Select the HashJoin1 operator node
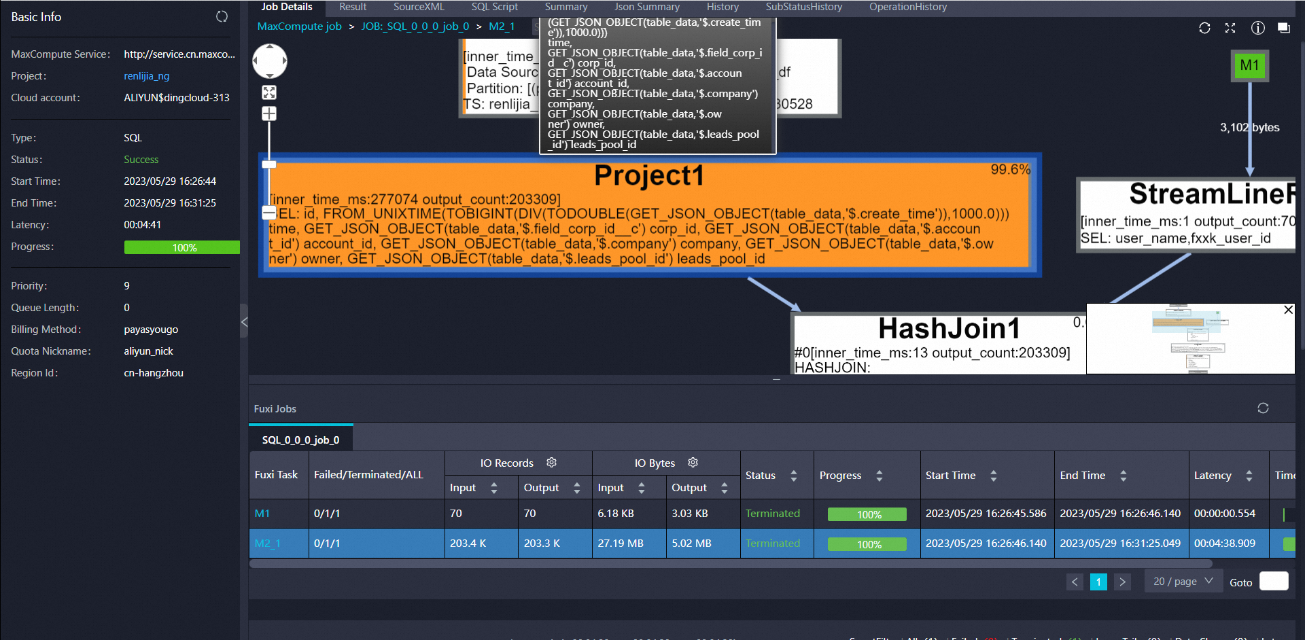Viewport: 1305px width, 640px height. 939,343
